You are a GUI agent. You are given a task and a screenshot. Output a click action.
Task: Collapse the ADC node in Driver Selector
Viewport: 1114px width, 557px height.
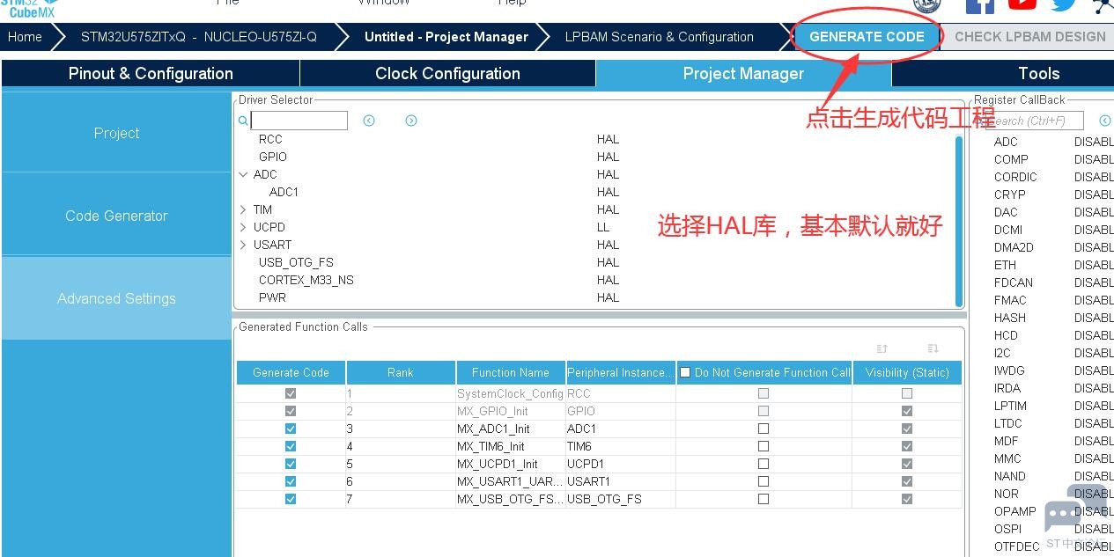pyautogui.click(x=243, y=174)
